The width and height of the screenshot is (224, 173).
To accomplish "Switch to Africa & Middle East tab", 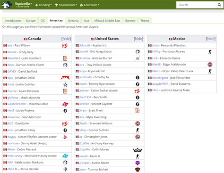I will pos(107,21).
